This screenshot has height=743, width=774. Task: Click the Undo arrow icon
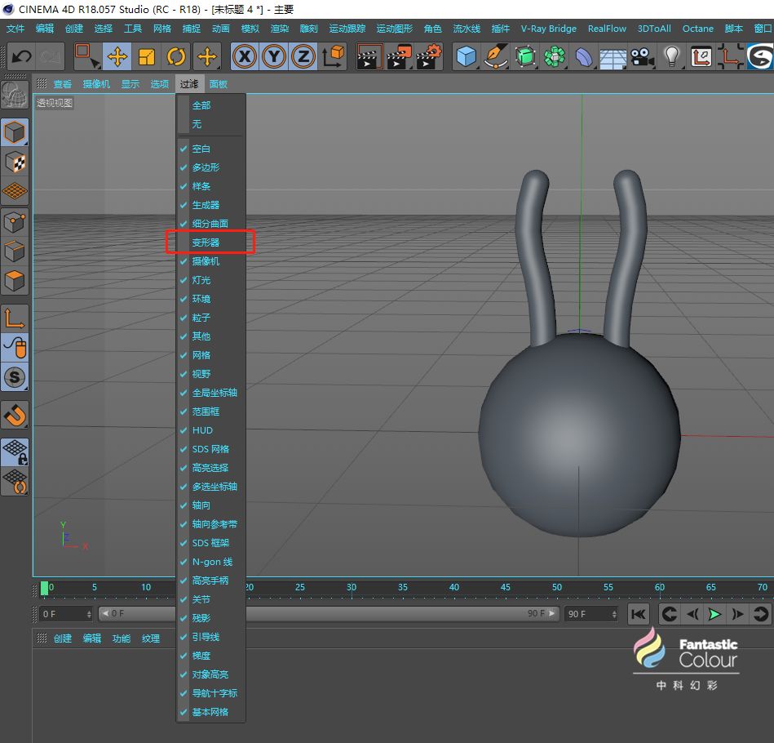[21, 56]
